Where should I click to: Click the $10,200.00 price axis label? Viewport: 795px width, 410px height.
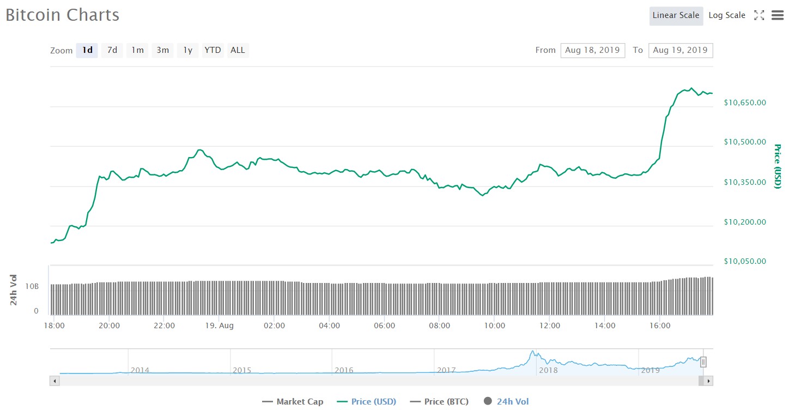745,222
